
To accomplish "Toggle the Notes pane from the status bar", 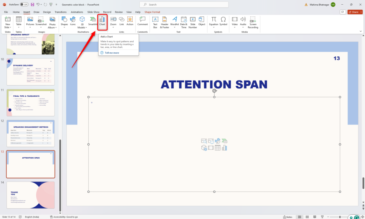I will (x=287, y=216).
